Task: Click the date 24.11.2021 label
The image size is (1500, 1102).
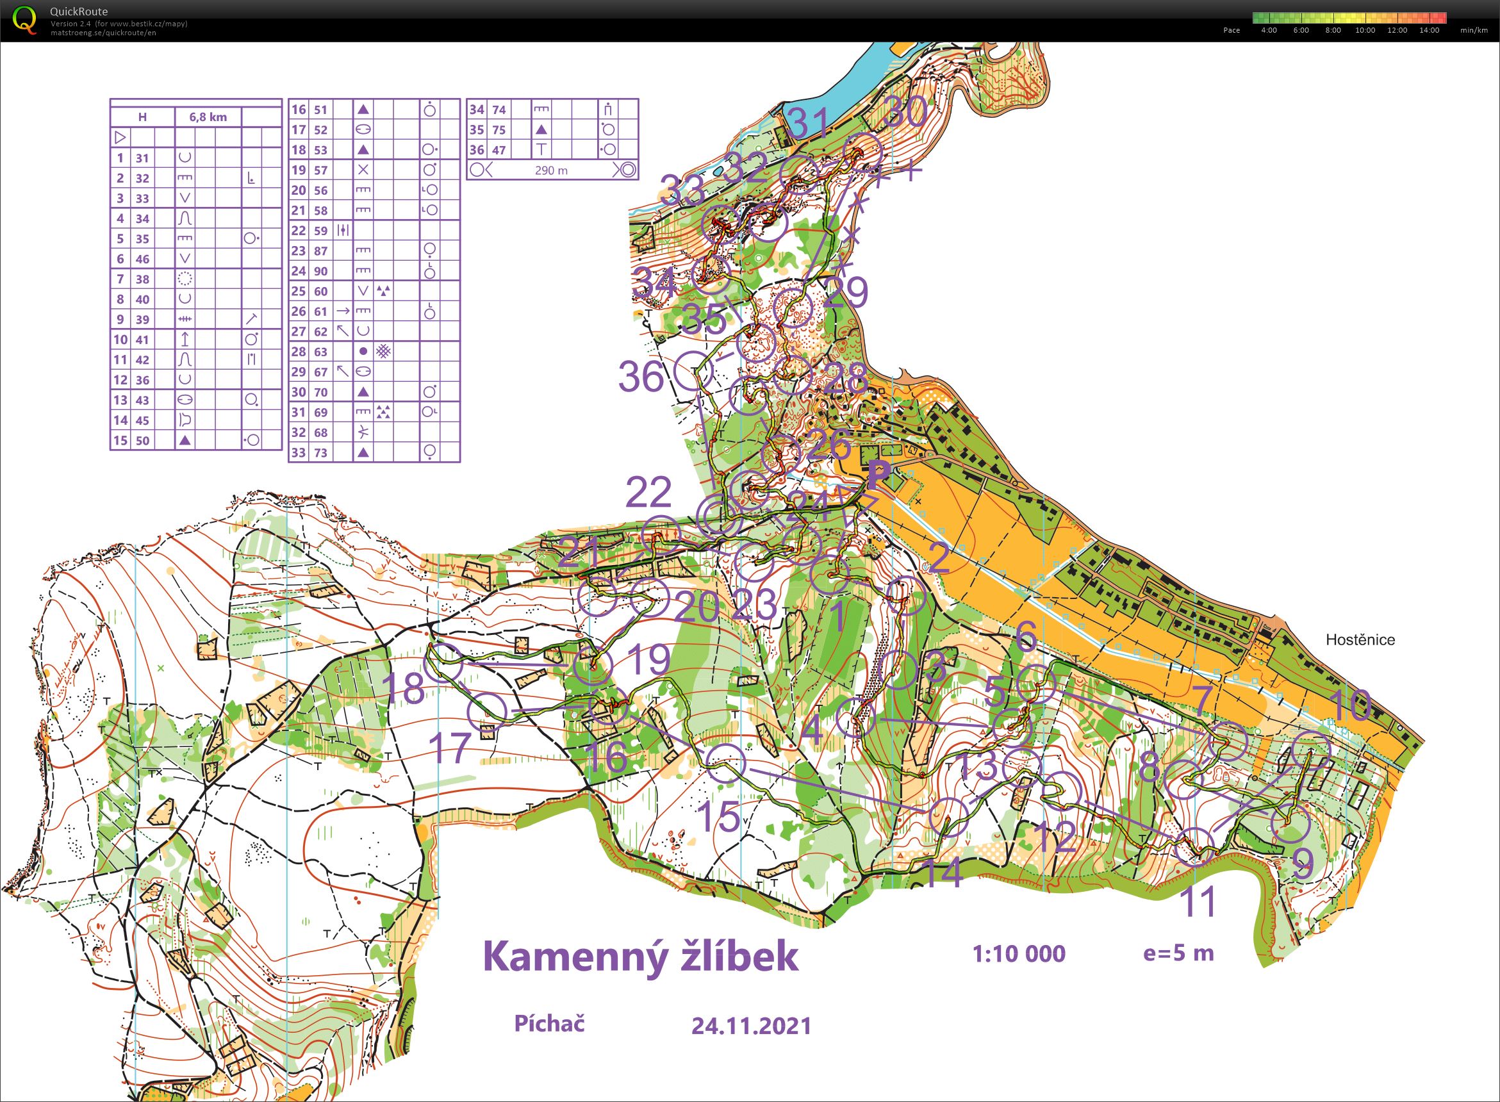Action: [x=751, y=1025]
